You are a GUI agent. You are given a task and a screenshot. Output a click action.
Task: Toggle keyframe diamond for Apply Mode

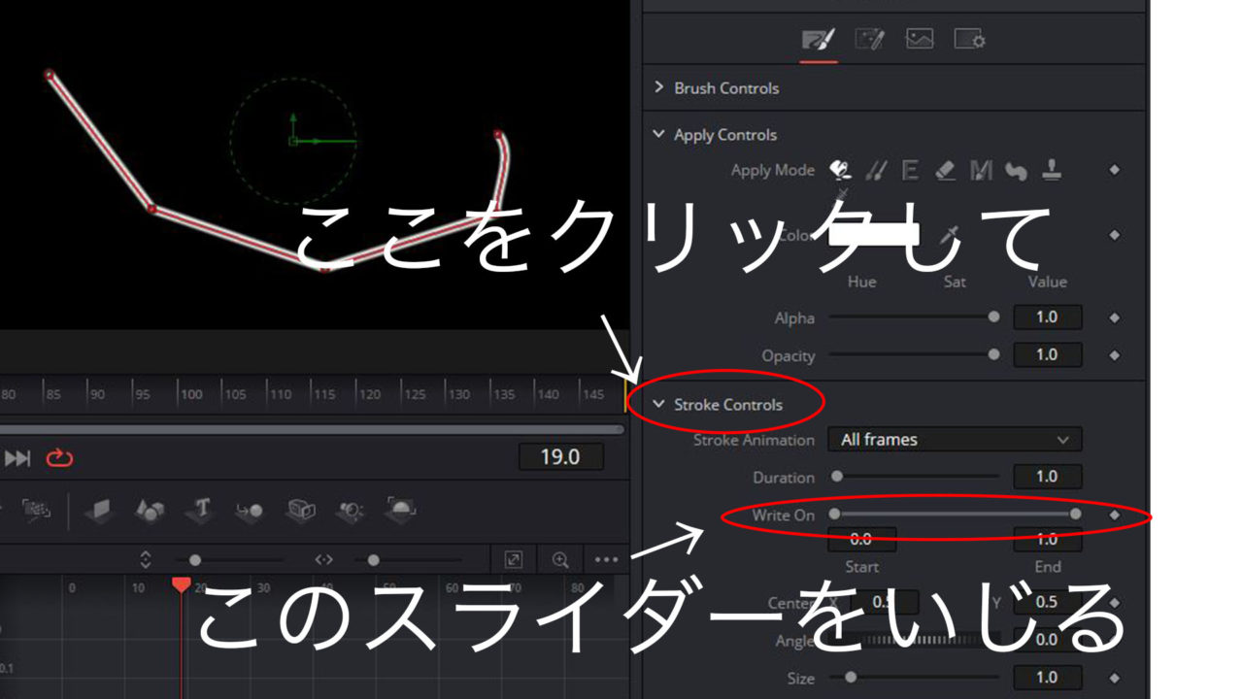click(x=1114, y=170)
